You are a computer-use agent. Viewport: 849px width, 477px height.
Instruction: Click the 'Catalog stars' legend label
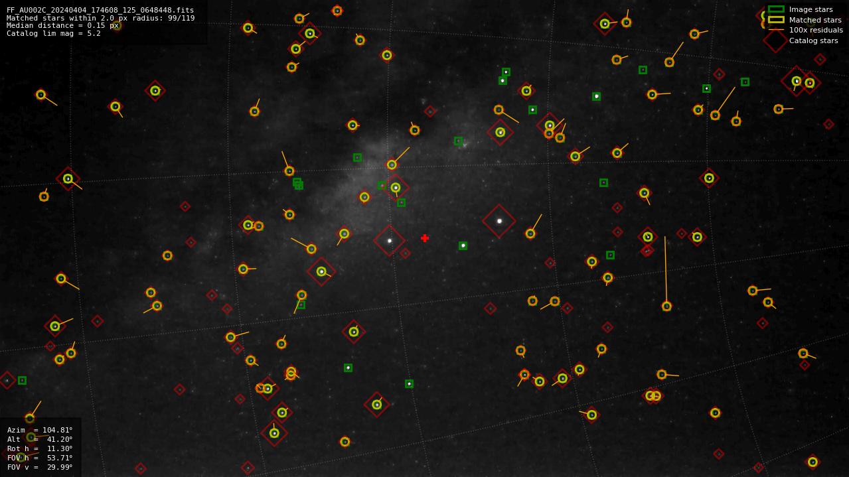pos(813,40)
